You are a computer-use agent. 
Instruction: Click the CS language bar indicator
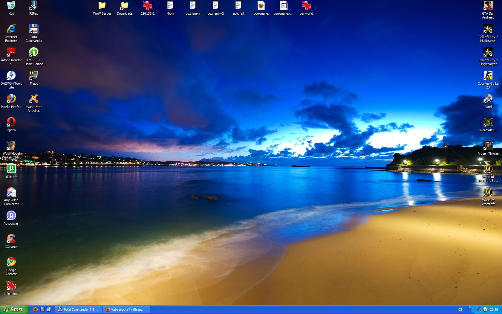coord(460,310)
